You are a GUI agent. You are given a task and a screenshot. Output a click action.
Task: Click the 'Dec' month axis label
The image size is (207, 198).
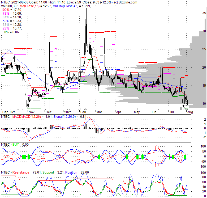(49, 112)
